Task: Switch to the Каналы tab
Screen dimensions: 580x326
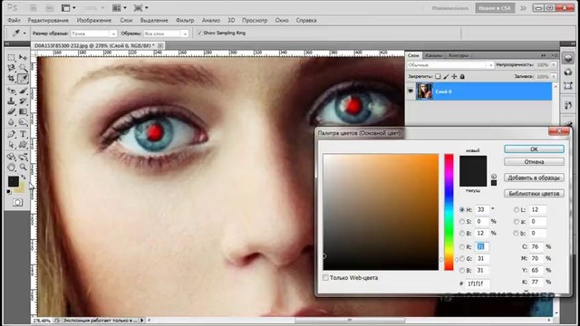Action: [x=433, y=55]
